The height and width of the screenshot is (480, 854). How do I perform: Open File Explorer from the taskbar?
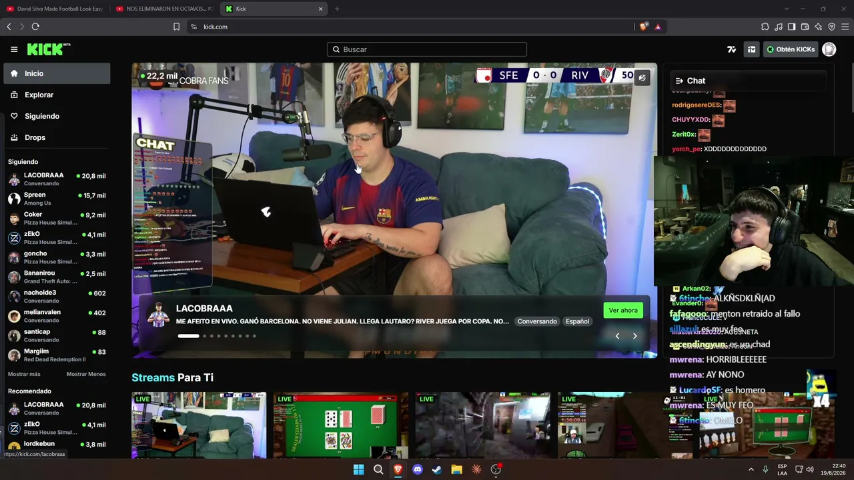coord(456,469)
